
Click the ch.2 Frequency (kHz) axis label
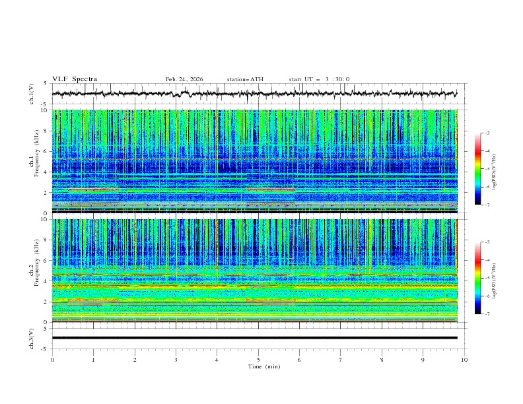click(34, 262)
